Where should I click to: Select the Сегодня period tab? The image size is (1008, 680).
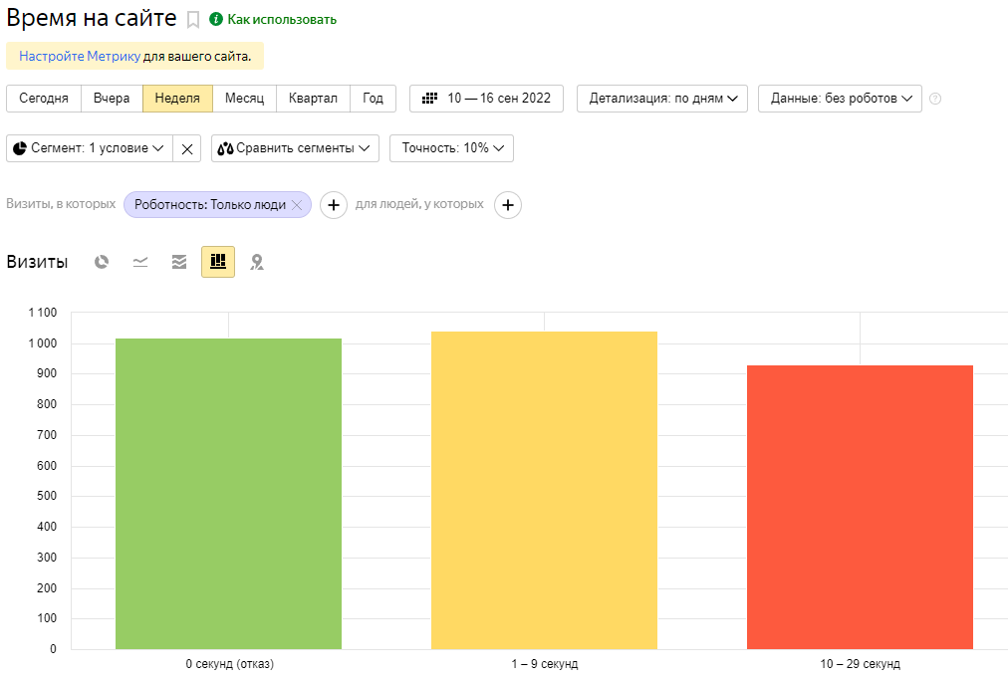pyautogui.click(x=44, y=99)
